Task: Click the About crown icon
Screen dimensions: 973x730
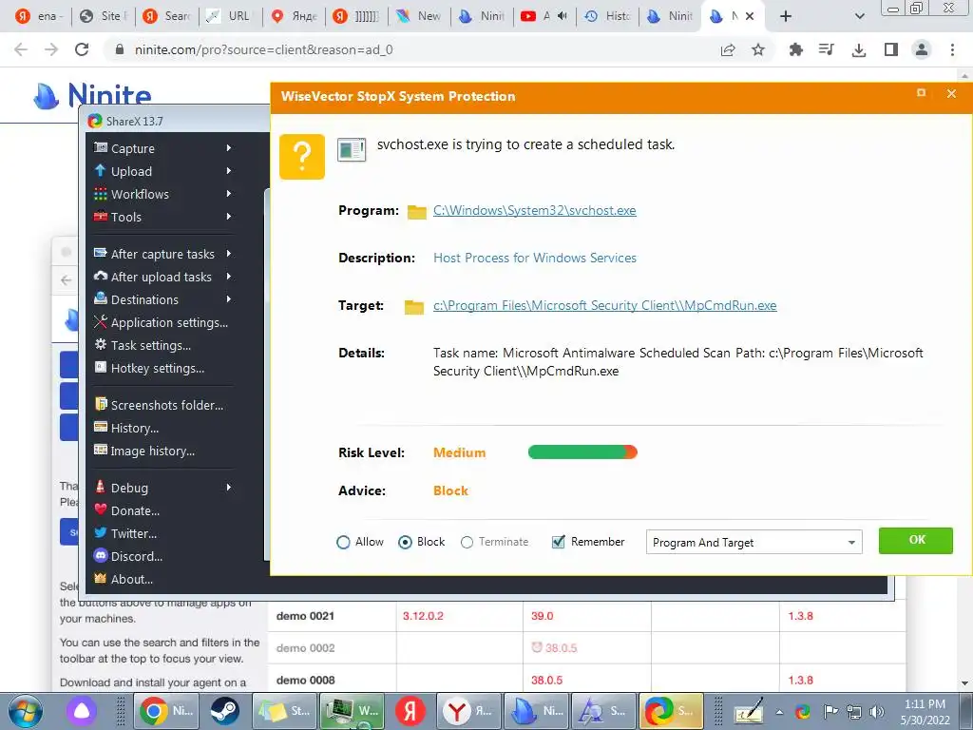Action: click(x=100, y=579)
